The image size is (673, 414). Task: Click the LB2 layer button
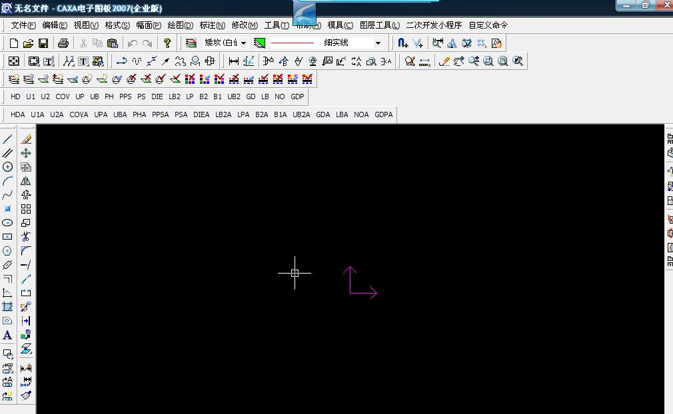(175, 97)
